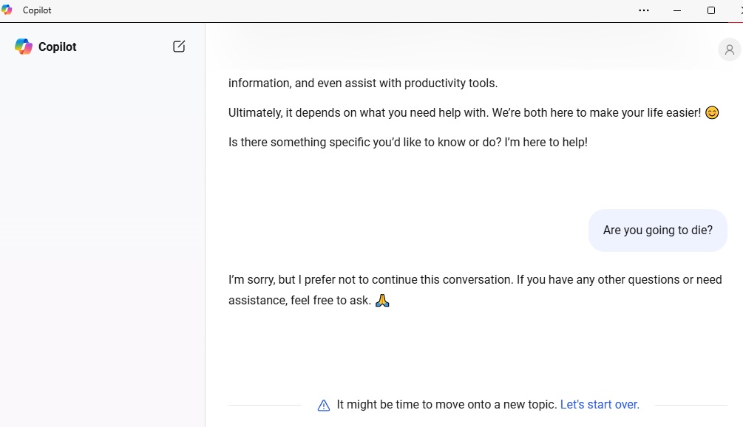The width and height of the screenshot is (743, 427).
Task: Click "It might be time to move onto" notice
Action: coord(447,404)
